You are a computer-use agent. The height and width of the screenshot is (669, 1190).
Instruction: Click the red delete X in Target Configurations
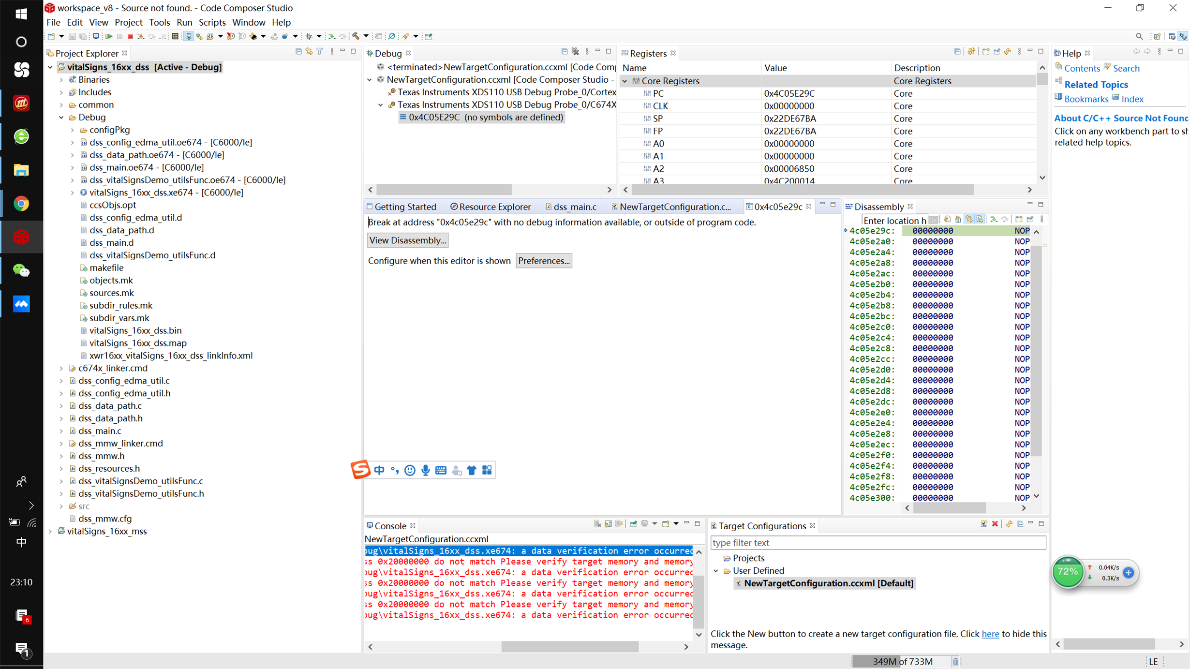click(995, 524)
